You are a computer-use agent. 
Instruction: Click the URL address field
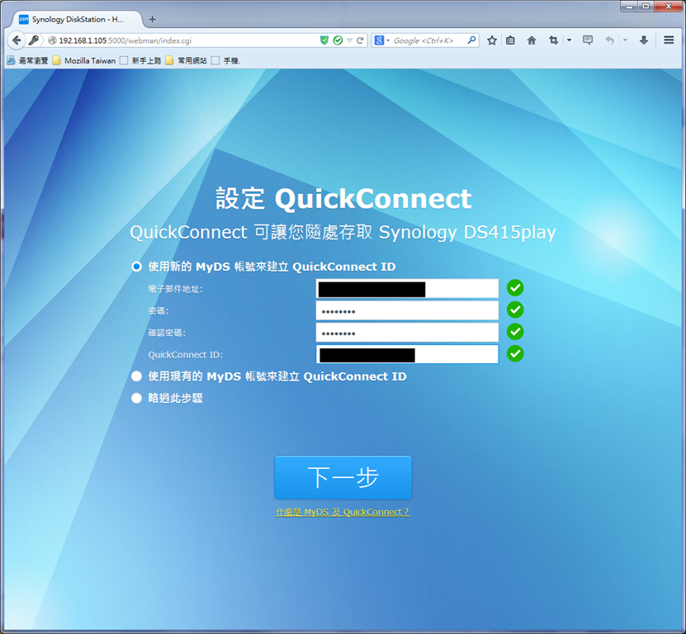[188, 40]
